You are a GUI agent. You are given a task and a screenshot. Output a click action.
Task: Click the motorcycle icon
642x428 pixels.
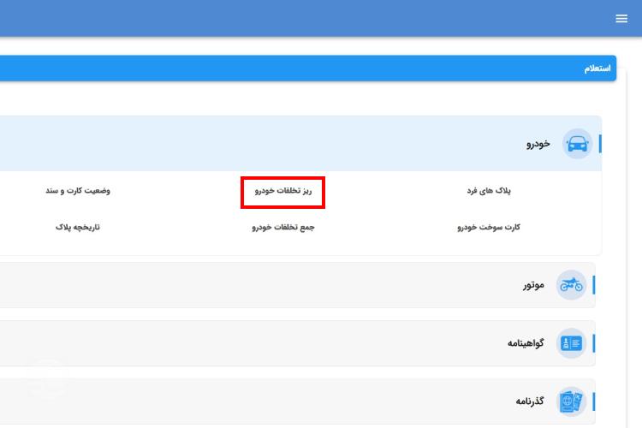571,285
